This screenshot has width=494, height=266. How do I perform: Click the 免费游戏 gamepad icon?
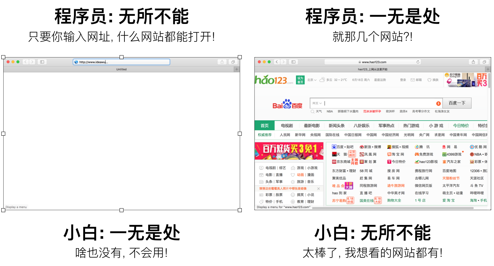pos(417,154)
